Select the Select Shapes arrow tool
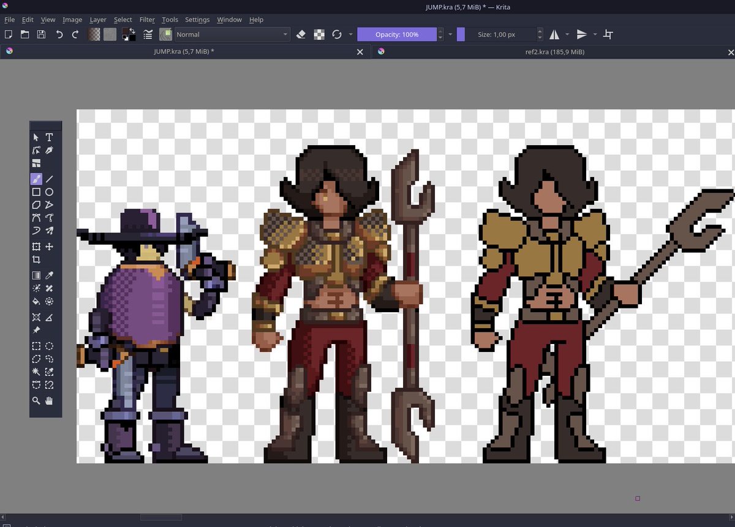This screenshot has height=527, width=735. point(36,137)
